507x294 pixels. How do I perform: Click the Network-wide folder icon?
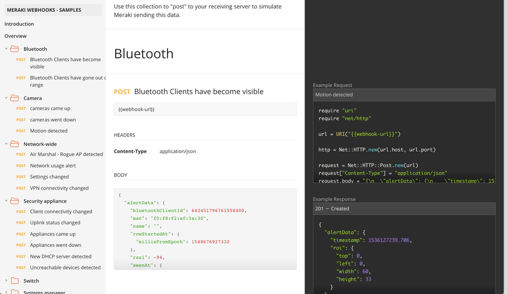(x=15, y=144)
